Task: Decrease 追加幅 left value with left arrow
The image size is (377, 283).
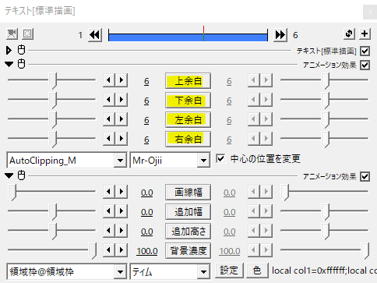Action: (x=109, y=211)
